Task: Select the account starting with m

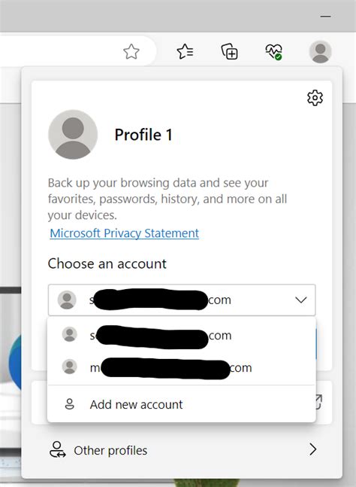Action: (x=182, y=368)
